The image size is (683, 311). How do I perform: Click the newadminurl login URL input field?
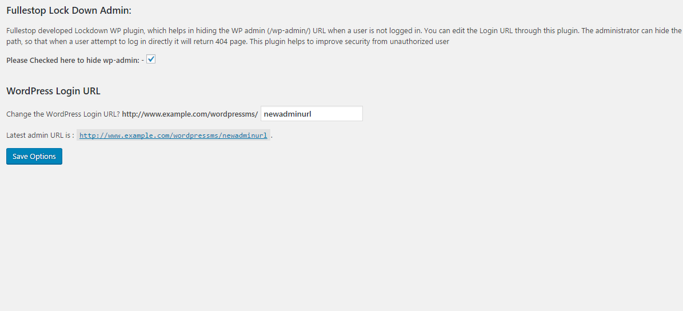coord(311,114)
